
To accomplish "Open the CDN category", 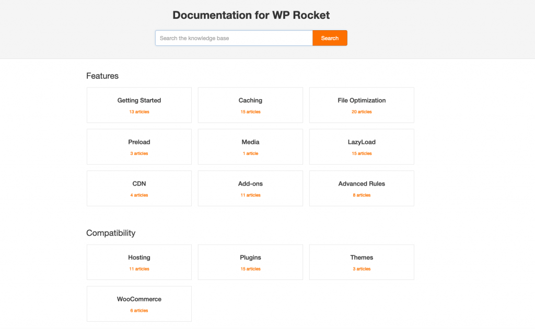I will (138, 184).
